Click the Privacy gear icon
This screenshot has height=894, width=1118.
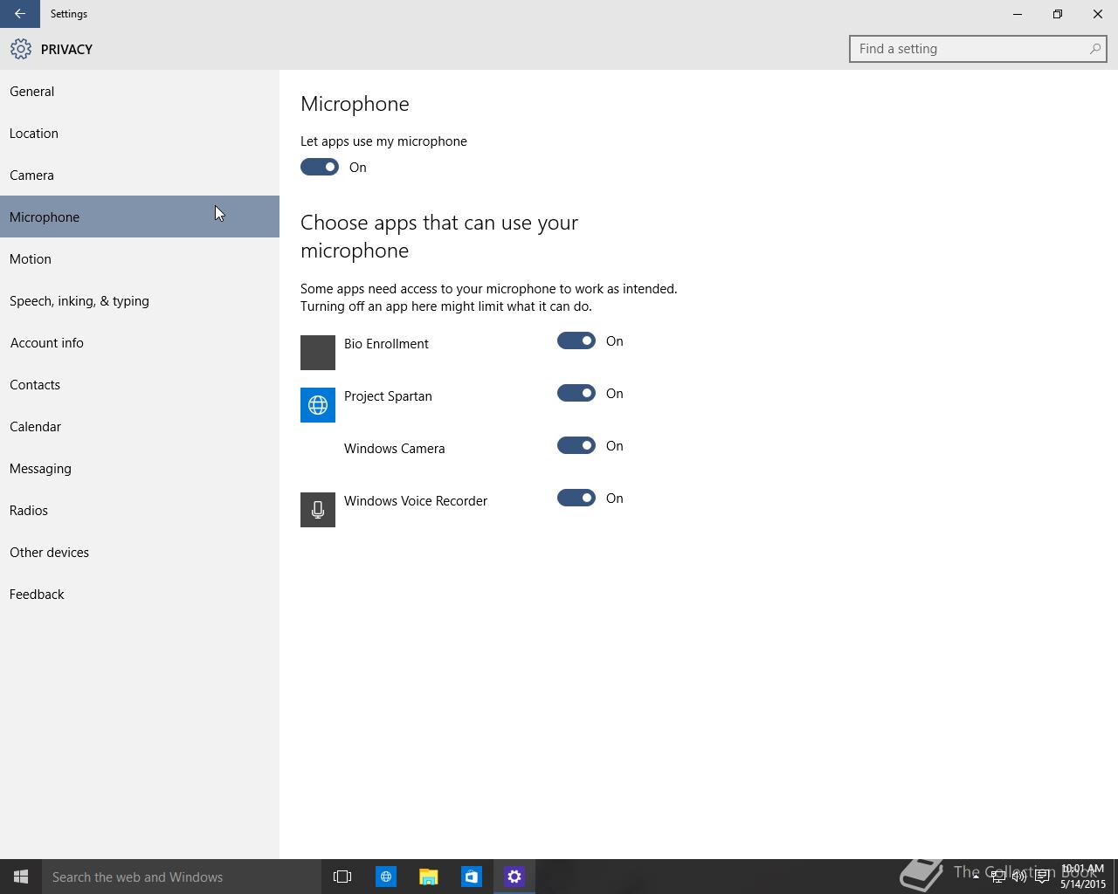click(x=21, y=49)
